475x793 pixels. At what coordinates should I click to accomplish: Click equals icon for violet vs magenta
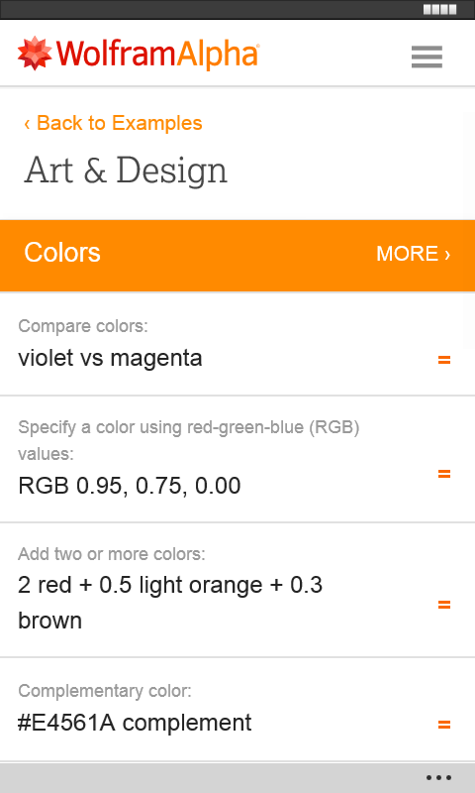click(x=443, y=360)
